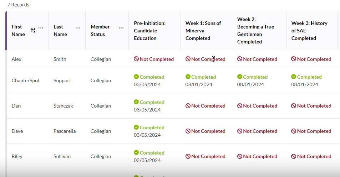Open First Name column options ellipsis
The height and width of the screenshot is (177, 340).
pyautogui.click(x=41, y=28)
